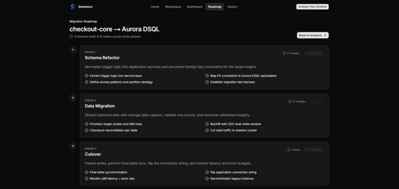The width and height of the screenshot is (399, 189).
Task: Click step 1 circle on the timeline
Action: (73, 49)
